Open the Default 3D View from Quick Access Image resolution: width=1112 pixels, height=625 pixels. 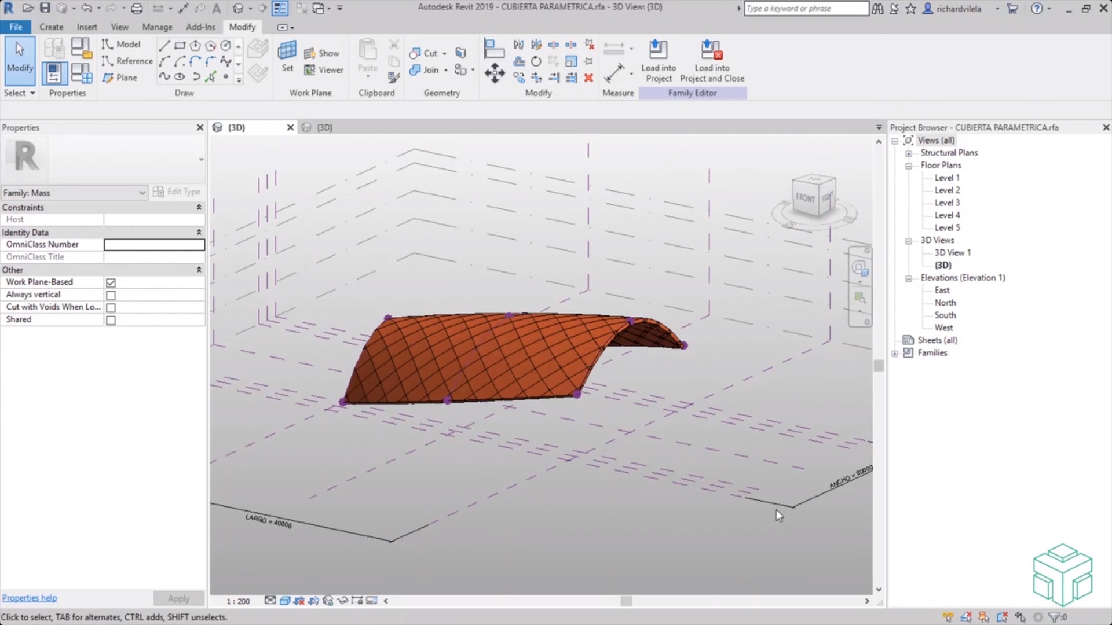[x=237, y=9]
